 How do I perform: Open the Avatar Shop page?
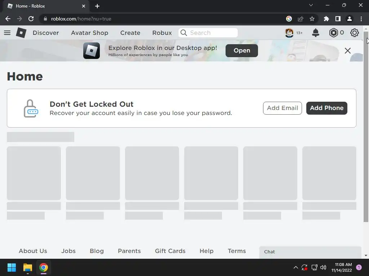click(x=90, y=33)
